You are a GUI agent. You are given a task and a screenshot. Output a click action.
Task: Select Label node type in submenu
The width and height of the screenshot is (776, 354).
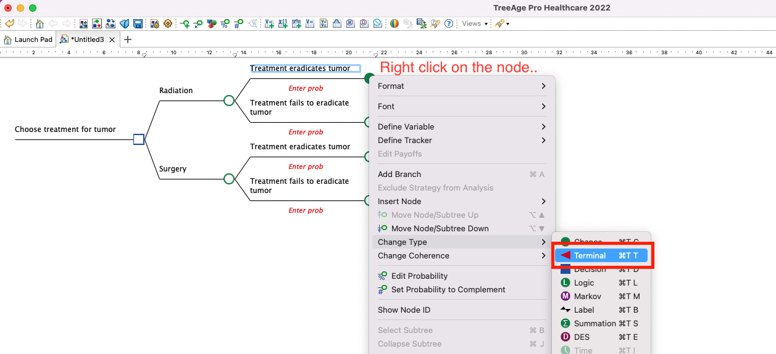pos(602,310)
